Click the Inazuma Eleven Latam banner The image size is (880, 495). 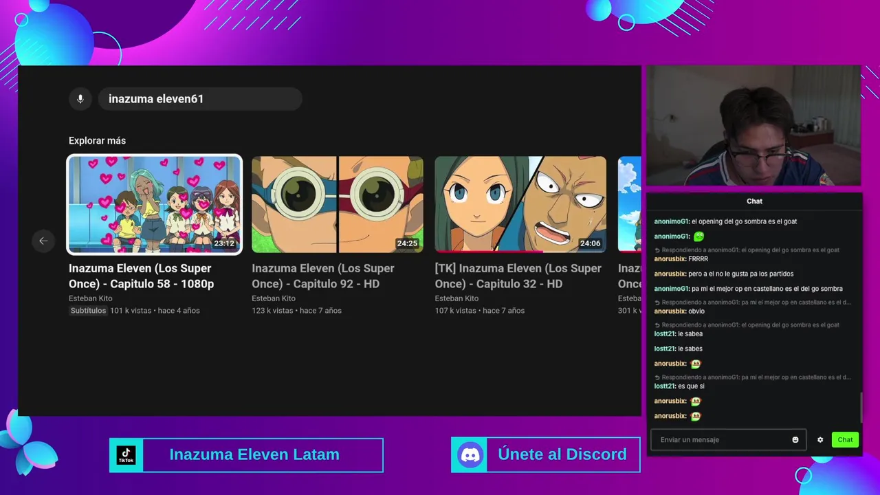click(x=246, y=455)
